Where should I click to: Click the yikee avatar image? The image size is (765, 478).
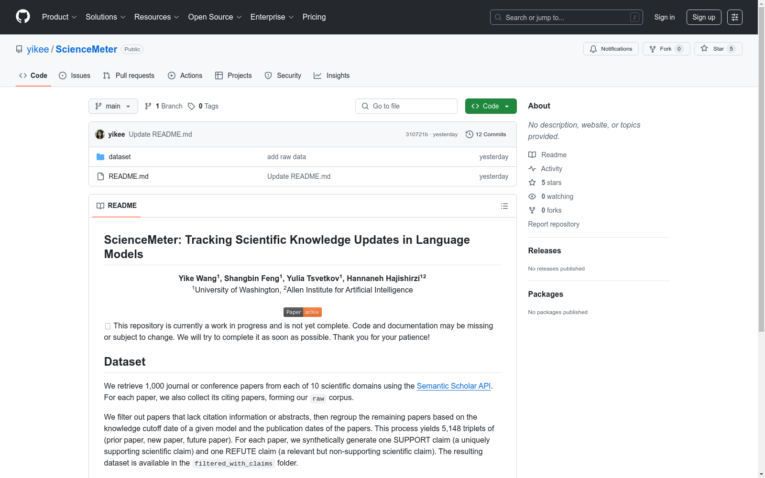click(100, 134)
